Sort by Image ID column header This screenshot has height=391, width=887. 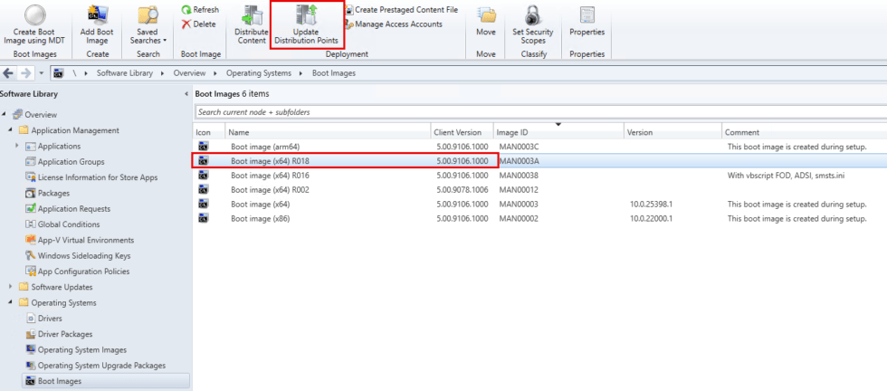click(558, 132)
